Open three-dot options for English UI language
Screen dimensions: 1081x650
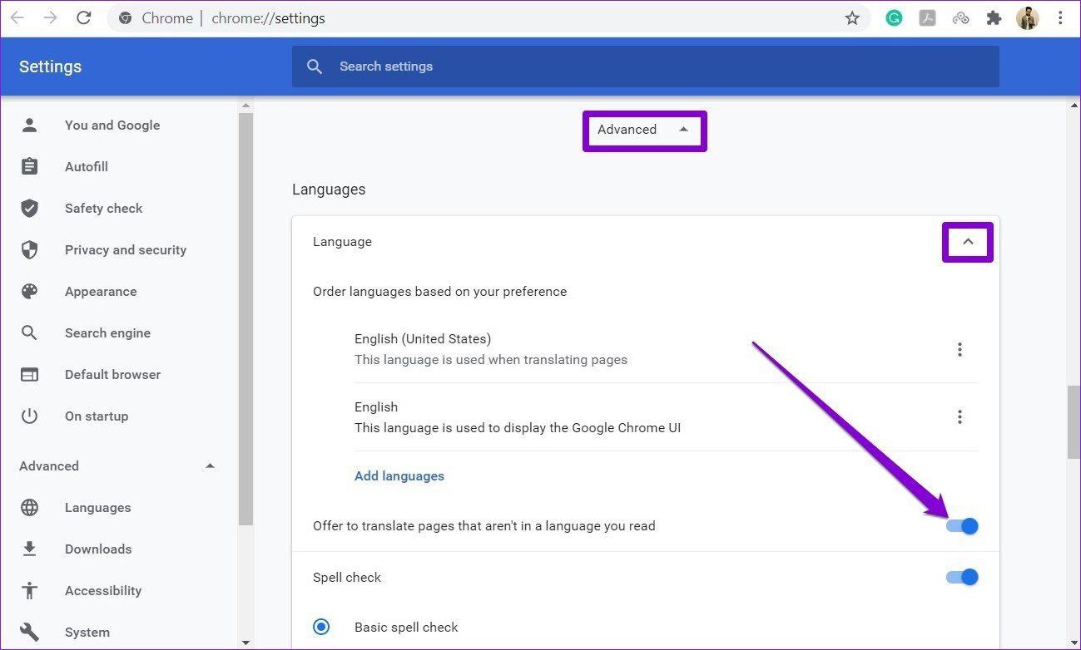960,417
